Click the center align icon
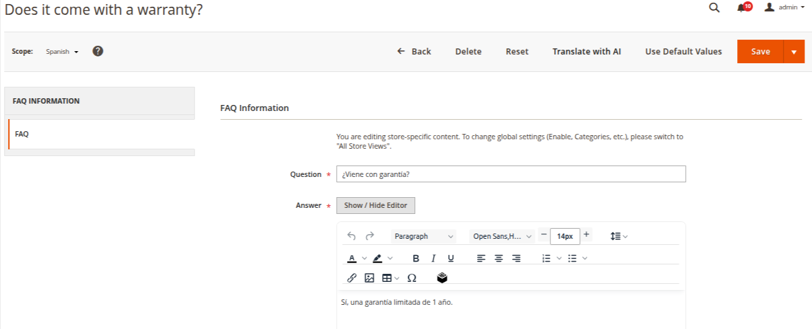Screen dimensions: 812x329 click(499, 258)
